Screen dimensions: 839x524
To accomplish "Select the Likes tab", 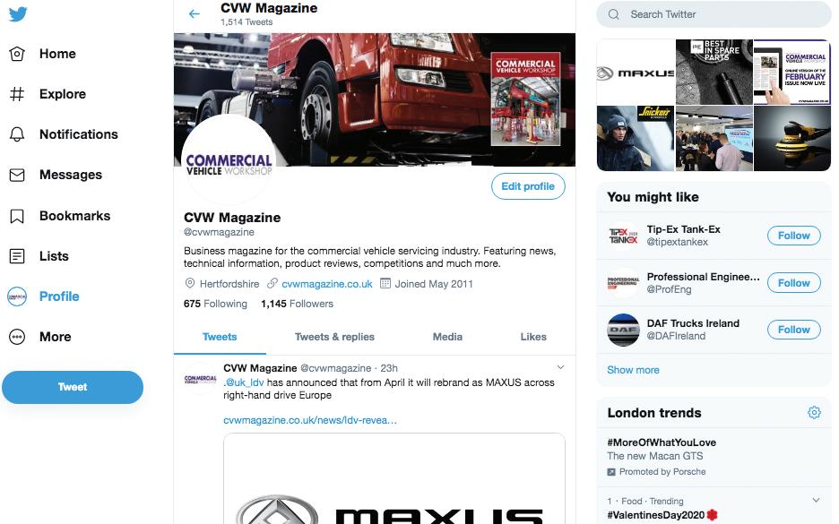I will click(x=533, y=337).
